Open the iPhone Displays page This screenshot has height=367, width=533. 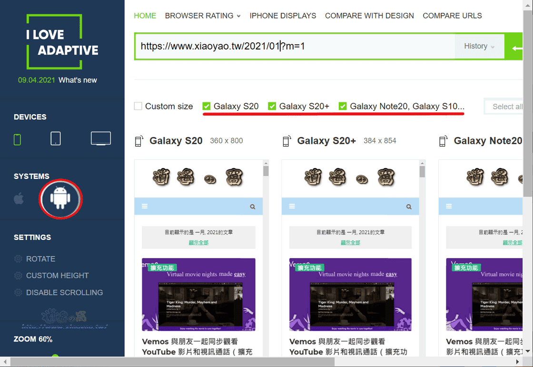[283, 16]
